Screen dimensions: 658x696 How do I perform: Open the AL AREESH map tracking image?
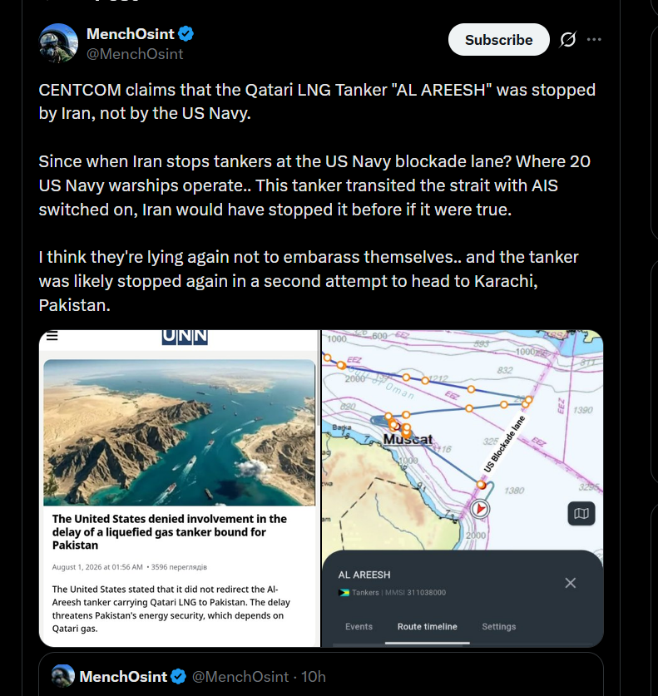click(463, 488)
